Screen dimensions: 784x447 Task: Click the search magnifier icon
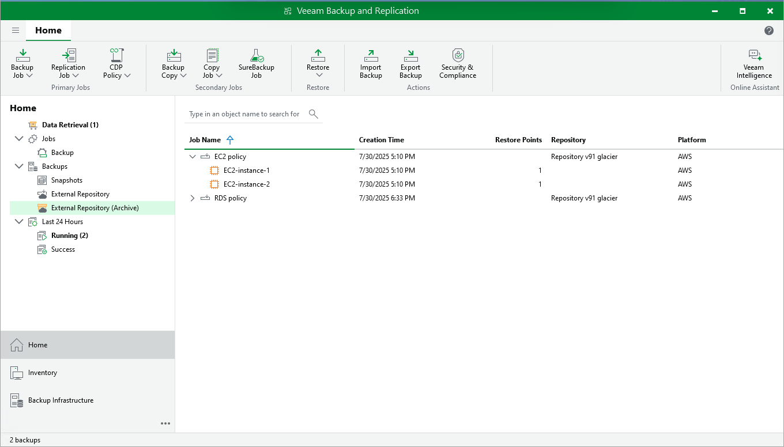click(314, 113)
